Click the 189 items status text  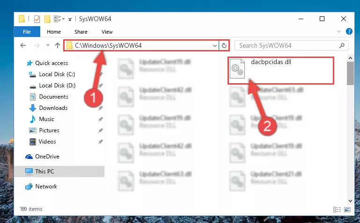[x=31, y=209]
